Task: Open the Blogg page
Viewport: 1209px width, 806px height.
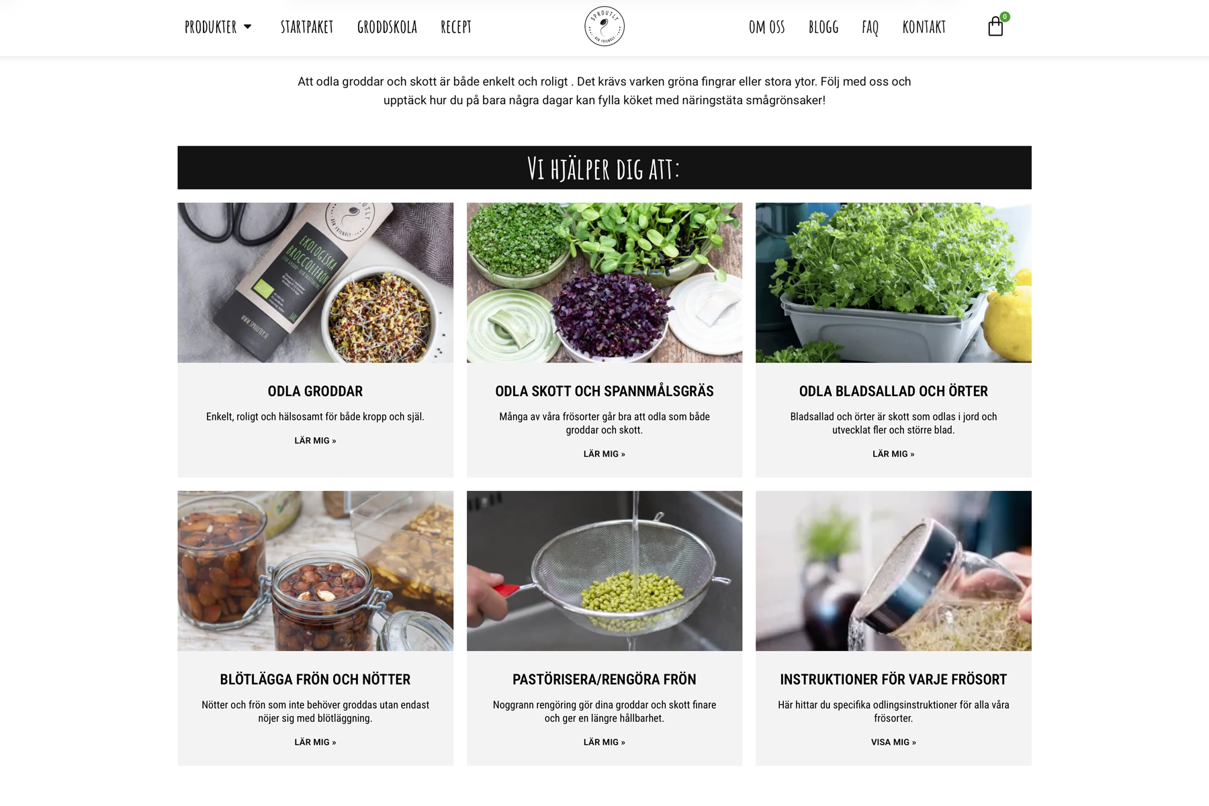Action: [823, 27]
